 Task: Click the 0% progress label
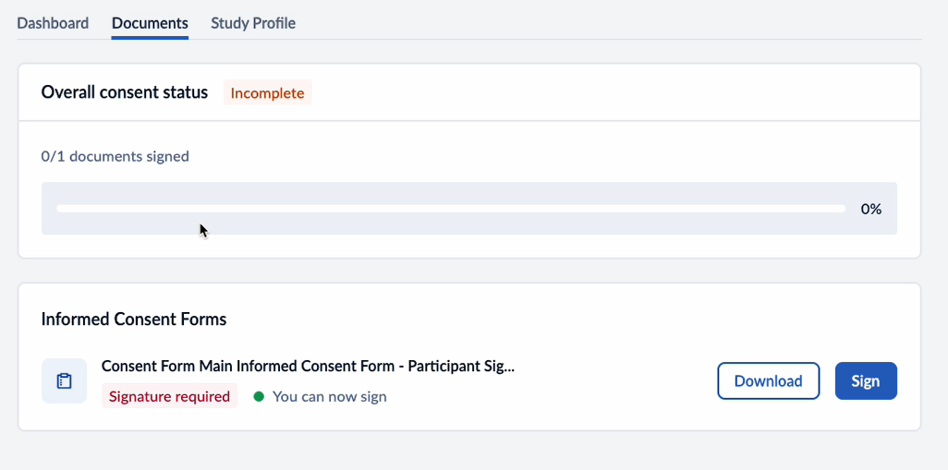[x=870, y=209]
